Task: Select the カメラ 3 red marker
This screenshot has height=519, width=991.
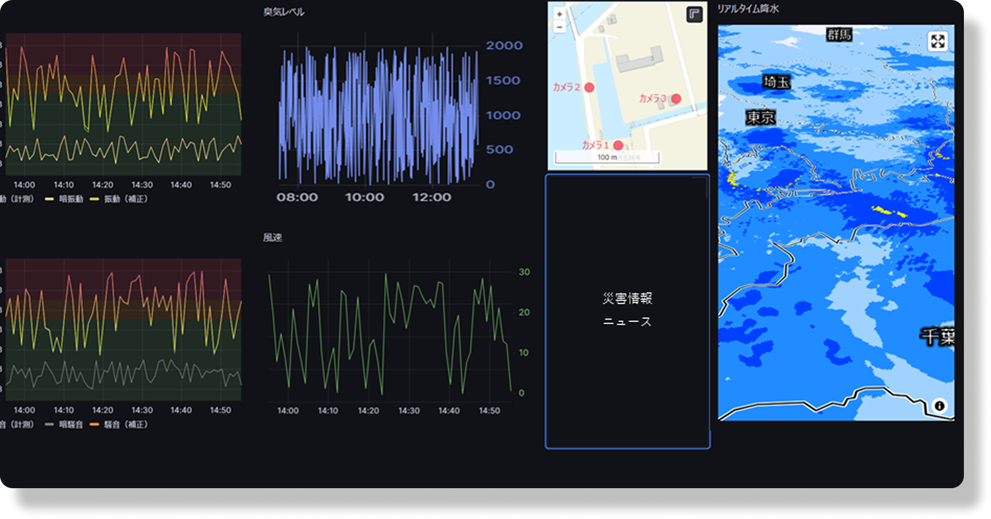Action: coord(675,99)
